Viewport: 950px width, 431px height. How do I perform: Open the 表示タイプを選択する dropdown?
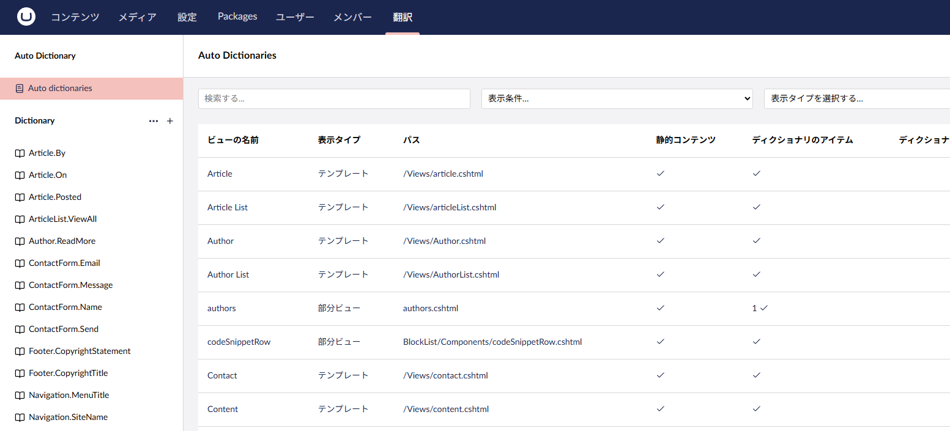pos(856,99)
